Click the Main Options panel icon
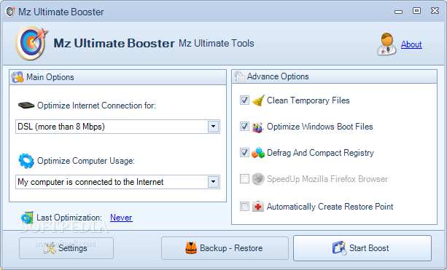447x270 pixels. (x=18, y=77)
